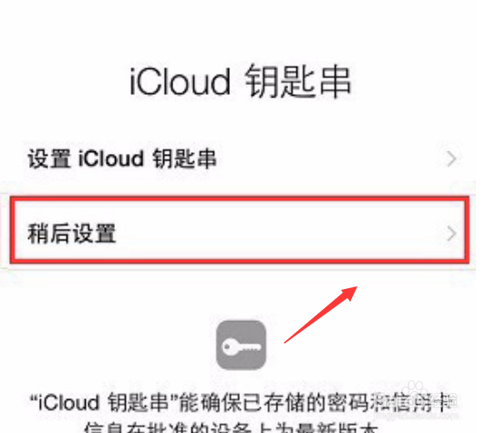Click the key symbol inside the gray square
This screenshot has height=433, width=487.
click(241, 346)
